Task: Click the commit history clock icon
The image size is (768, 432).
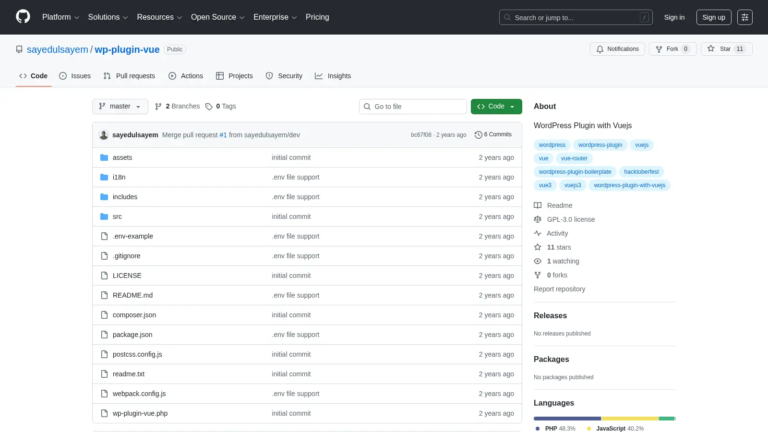Action: tap(478, 135)
